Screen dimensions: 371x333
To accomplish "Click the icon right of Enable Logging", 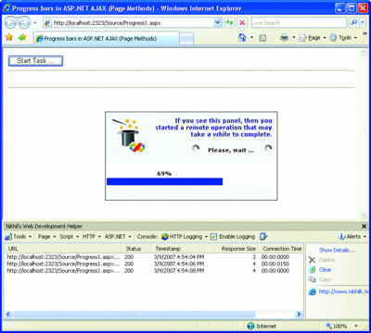I will 263,237.
